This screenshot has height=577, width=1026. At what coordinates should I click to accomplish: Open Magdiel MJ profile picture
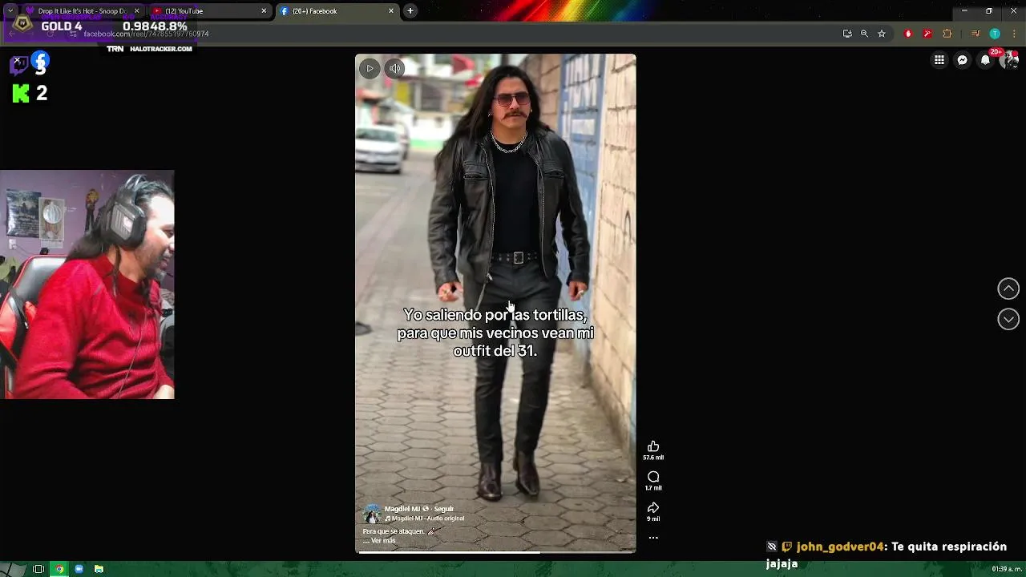click(x=372, y=514)
